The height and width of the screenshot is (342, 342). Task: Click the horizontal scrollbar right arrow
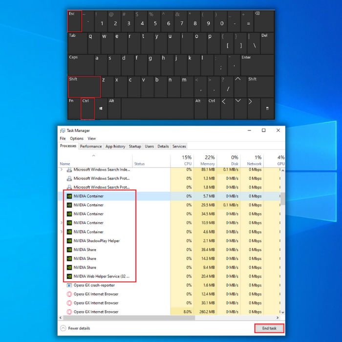click(278, 318)
